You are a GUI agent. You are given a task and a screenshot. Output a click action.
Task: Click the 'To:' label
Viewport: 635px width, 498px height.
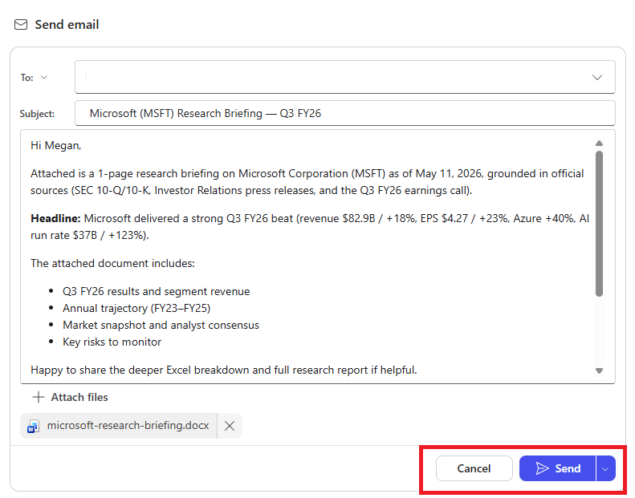(27, 77)
